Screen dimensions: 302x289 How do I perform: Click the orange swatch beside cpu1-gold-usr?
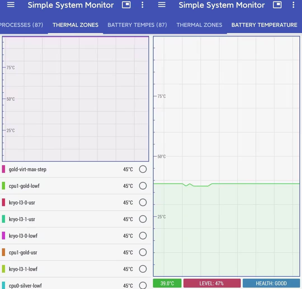click(4, 252)
